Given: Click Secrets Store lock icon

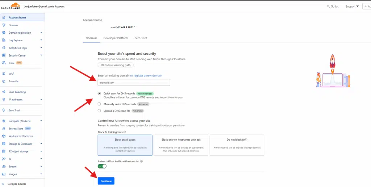Looking at the screenshot, I should [4, 129].
